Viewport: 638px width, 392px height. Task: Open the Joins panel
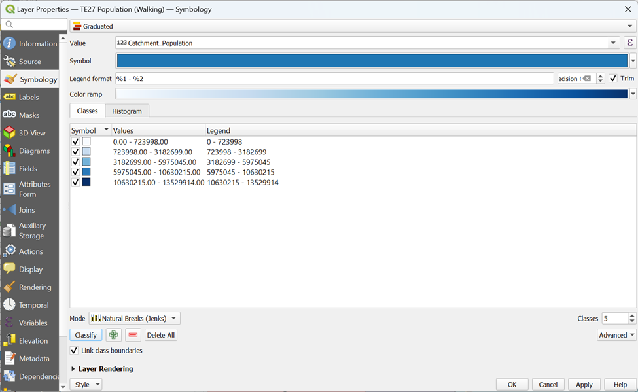pos(26,210)
